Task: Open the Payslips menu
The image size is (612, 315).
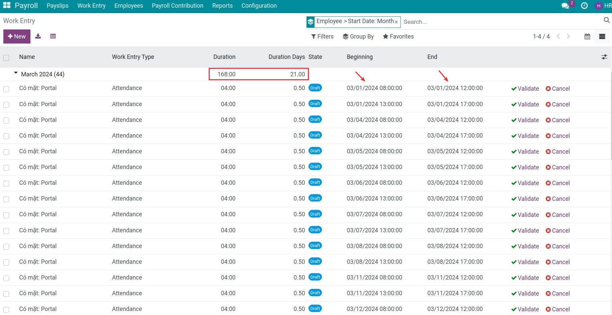Action: 58,6
